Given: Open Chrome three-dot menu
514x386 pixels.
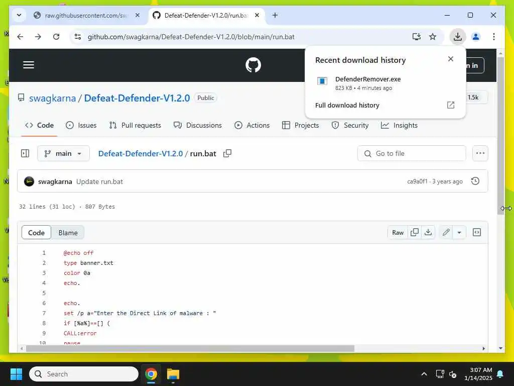Looking at the screenshot, I should tap(494, 37).
